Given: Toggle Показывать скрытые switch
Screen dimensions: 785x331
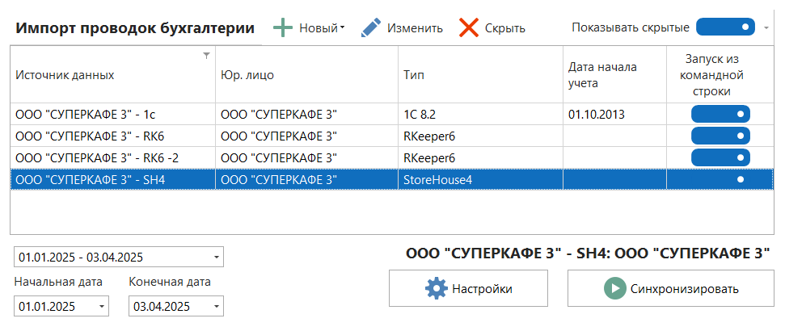Looking at the screenshot, I should point(725,27).
